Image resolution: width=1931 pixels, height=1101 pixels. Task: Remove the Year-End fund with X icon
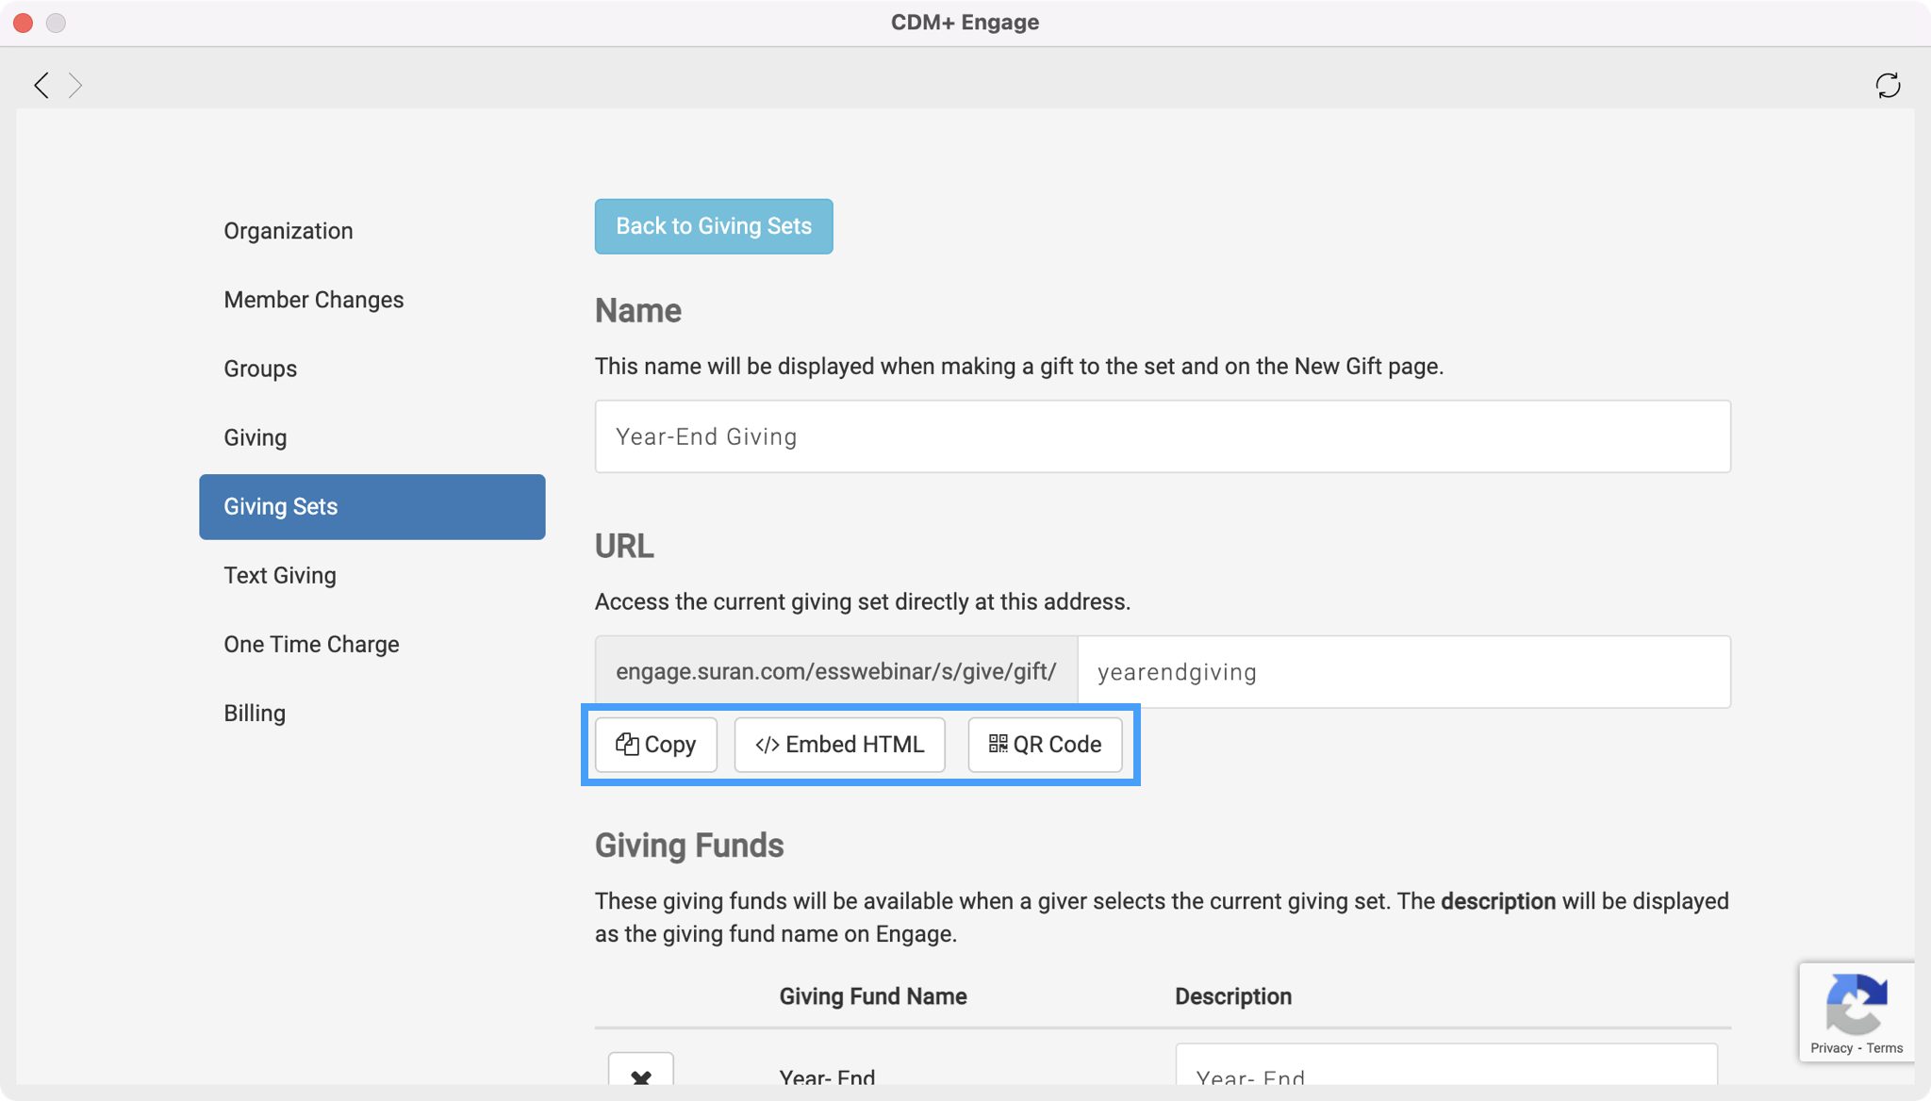click(640, 1075)
